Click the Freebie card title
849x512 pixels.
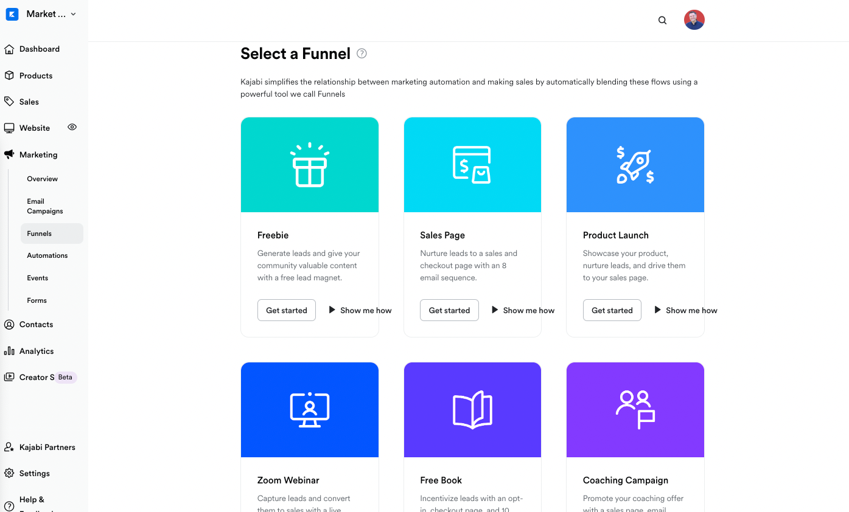[x=273, y=235]
